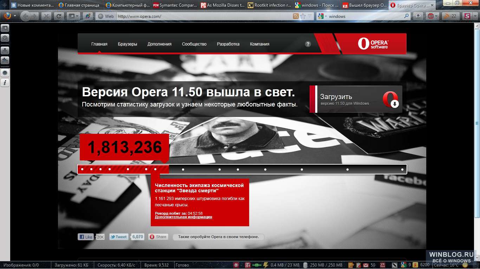Open the orange feed counter showing 22

451,16
